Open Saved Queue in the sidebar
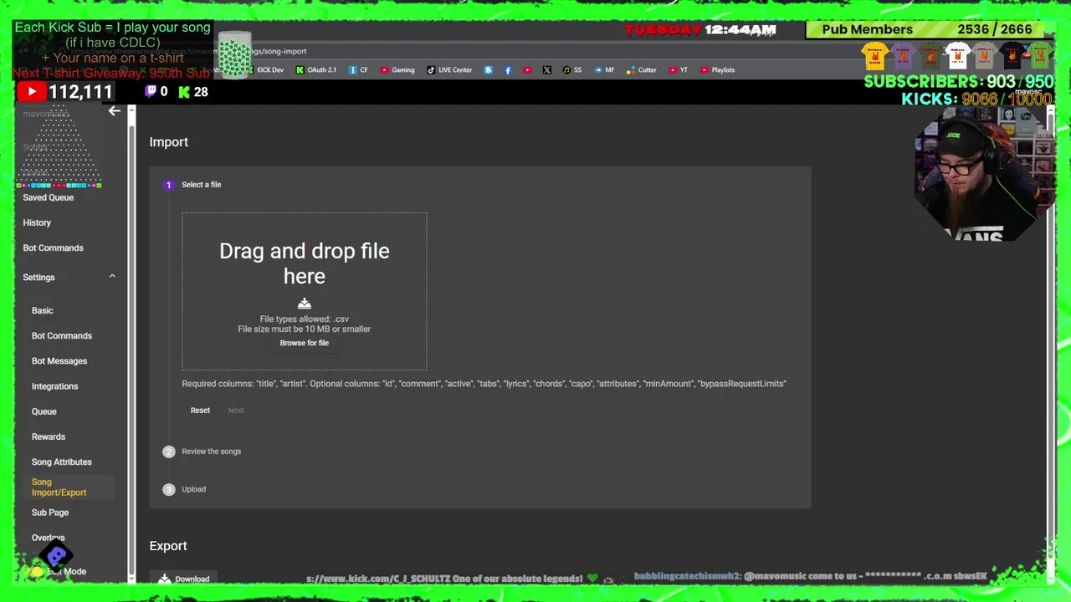Screen dimensions: 1071x602 tap(49, 197)
